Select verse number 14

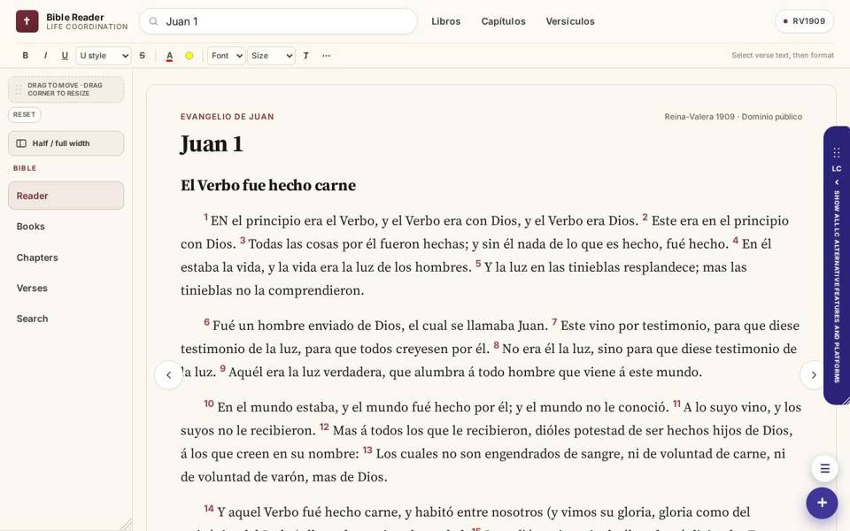pos(209,508)
